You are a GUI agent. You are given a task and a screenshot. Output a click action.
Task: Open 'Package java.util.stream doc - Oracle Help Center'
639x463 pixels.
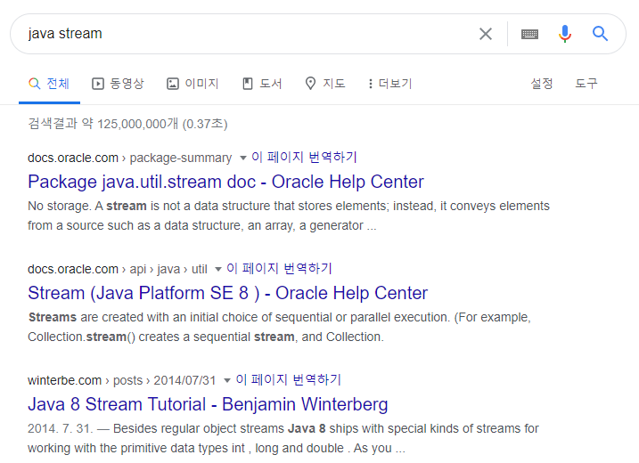coord(225,182)
